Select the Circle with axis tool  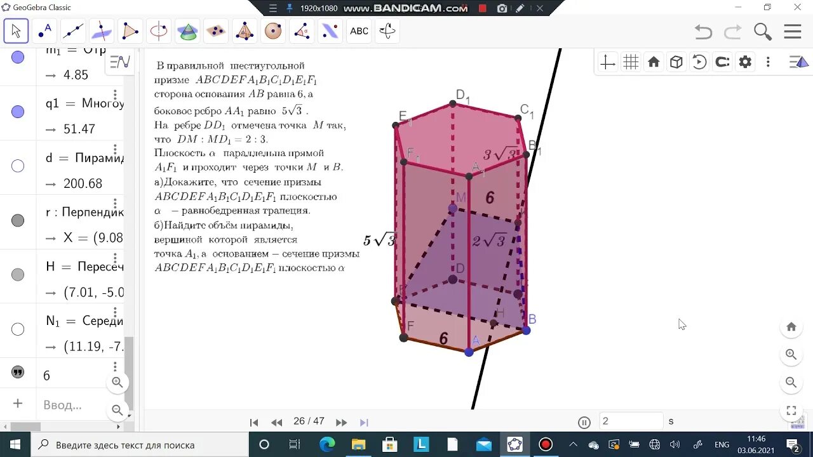tap(159, 30)
